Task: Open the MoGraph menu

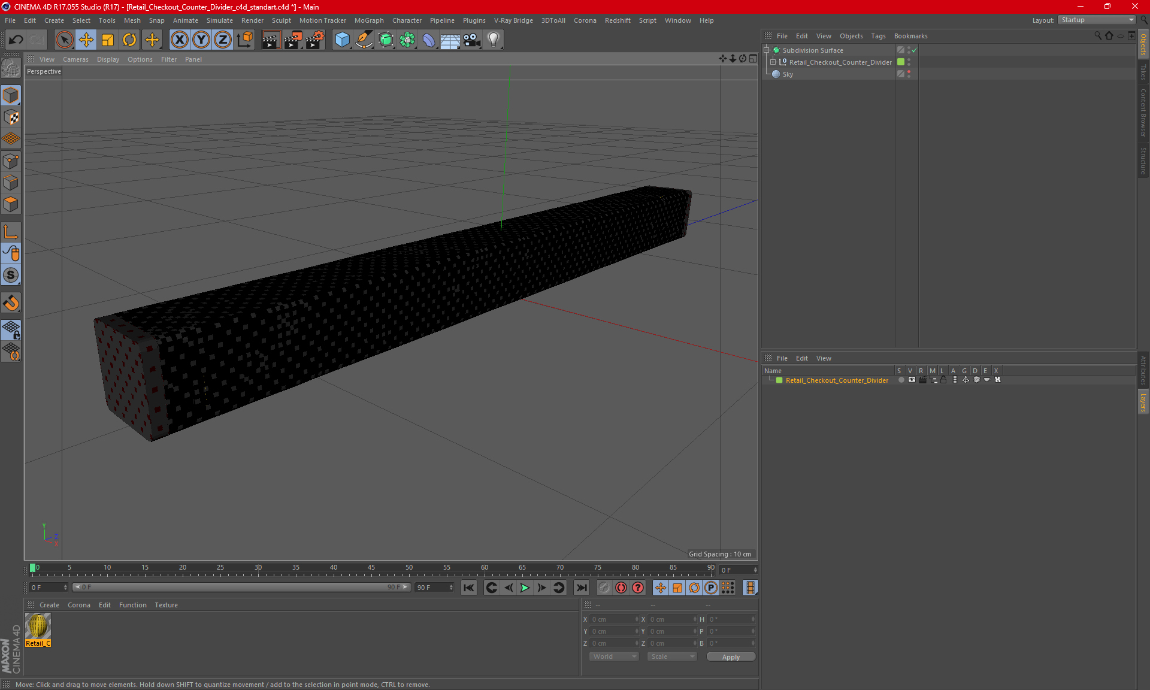Action: point(369,20)
